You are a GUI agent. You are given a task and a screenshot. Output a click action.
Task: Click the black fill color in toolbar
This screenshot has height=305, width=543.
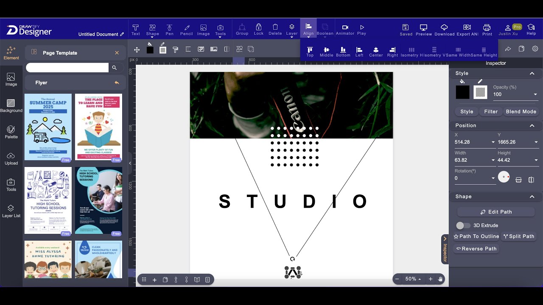tap(150, 50)
